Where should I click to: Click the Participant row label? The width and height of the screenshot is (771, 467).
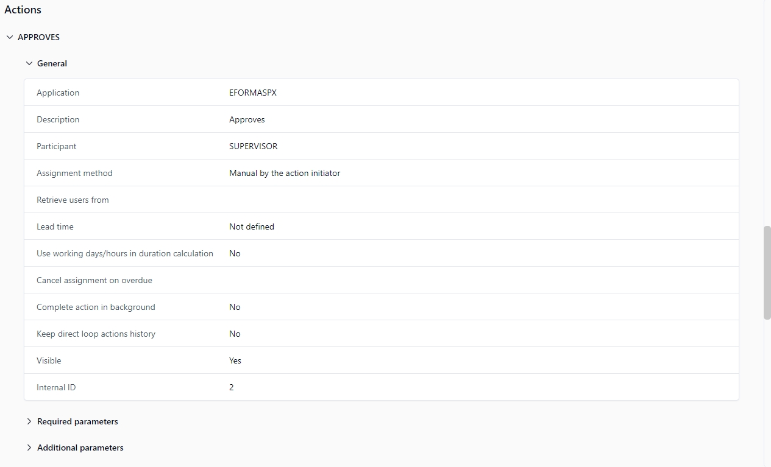[56, 146]
